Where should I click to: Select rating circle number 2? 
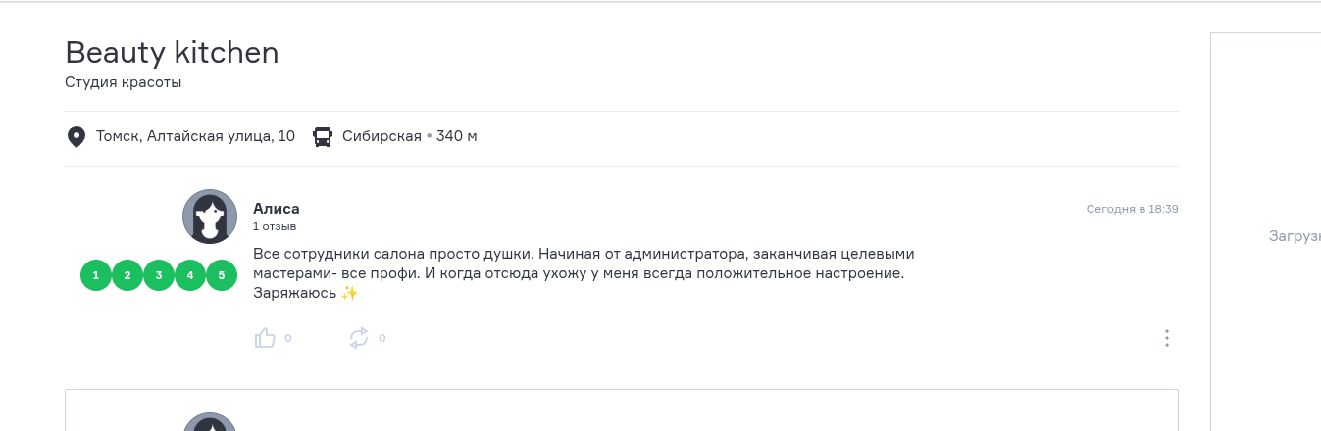click(x=127, y=276)
